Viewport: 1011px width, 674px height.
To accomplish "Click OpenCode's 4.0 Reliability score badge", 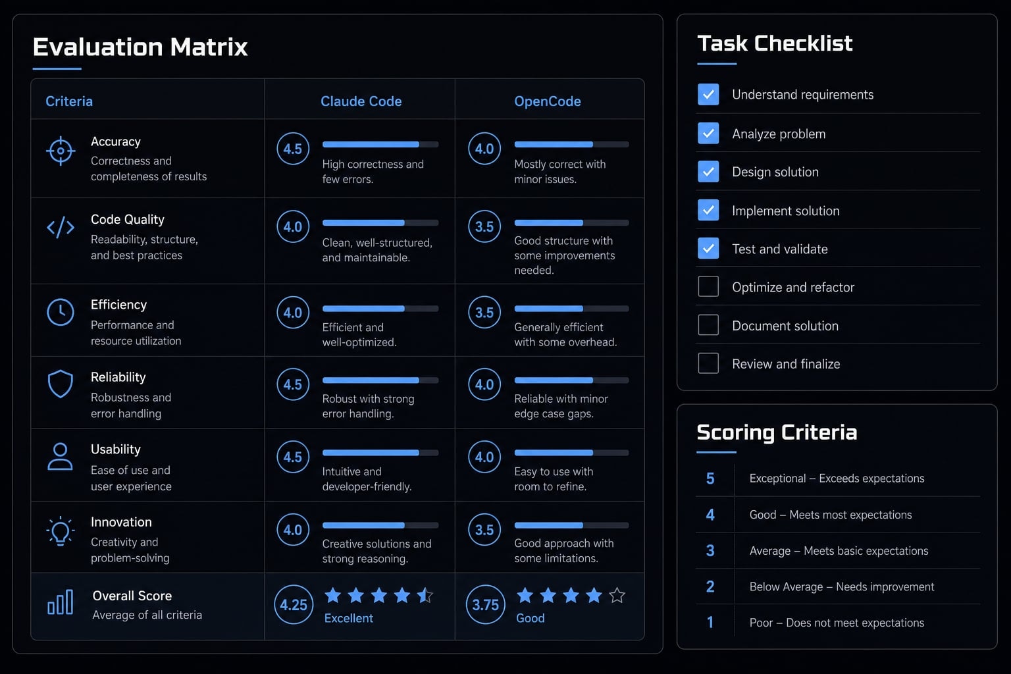I will [x=484, y=384].
